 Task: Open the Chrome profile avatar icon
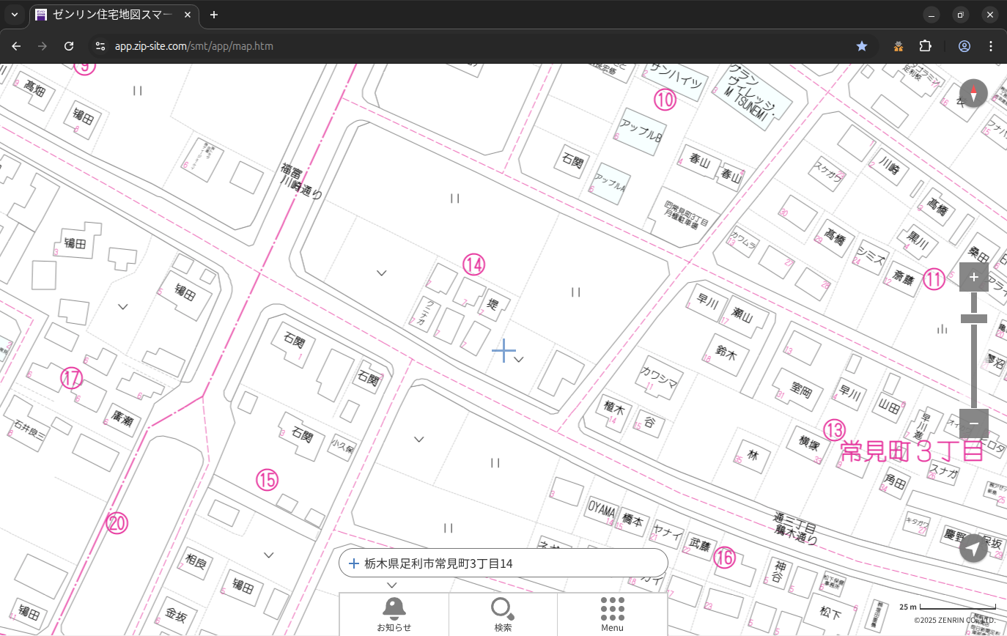point(964,46)
